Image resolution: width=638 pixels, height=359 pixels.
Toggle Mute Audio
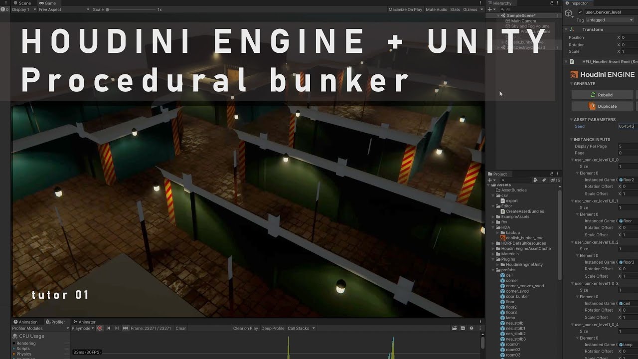[437, 9]
